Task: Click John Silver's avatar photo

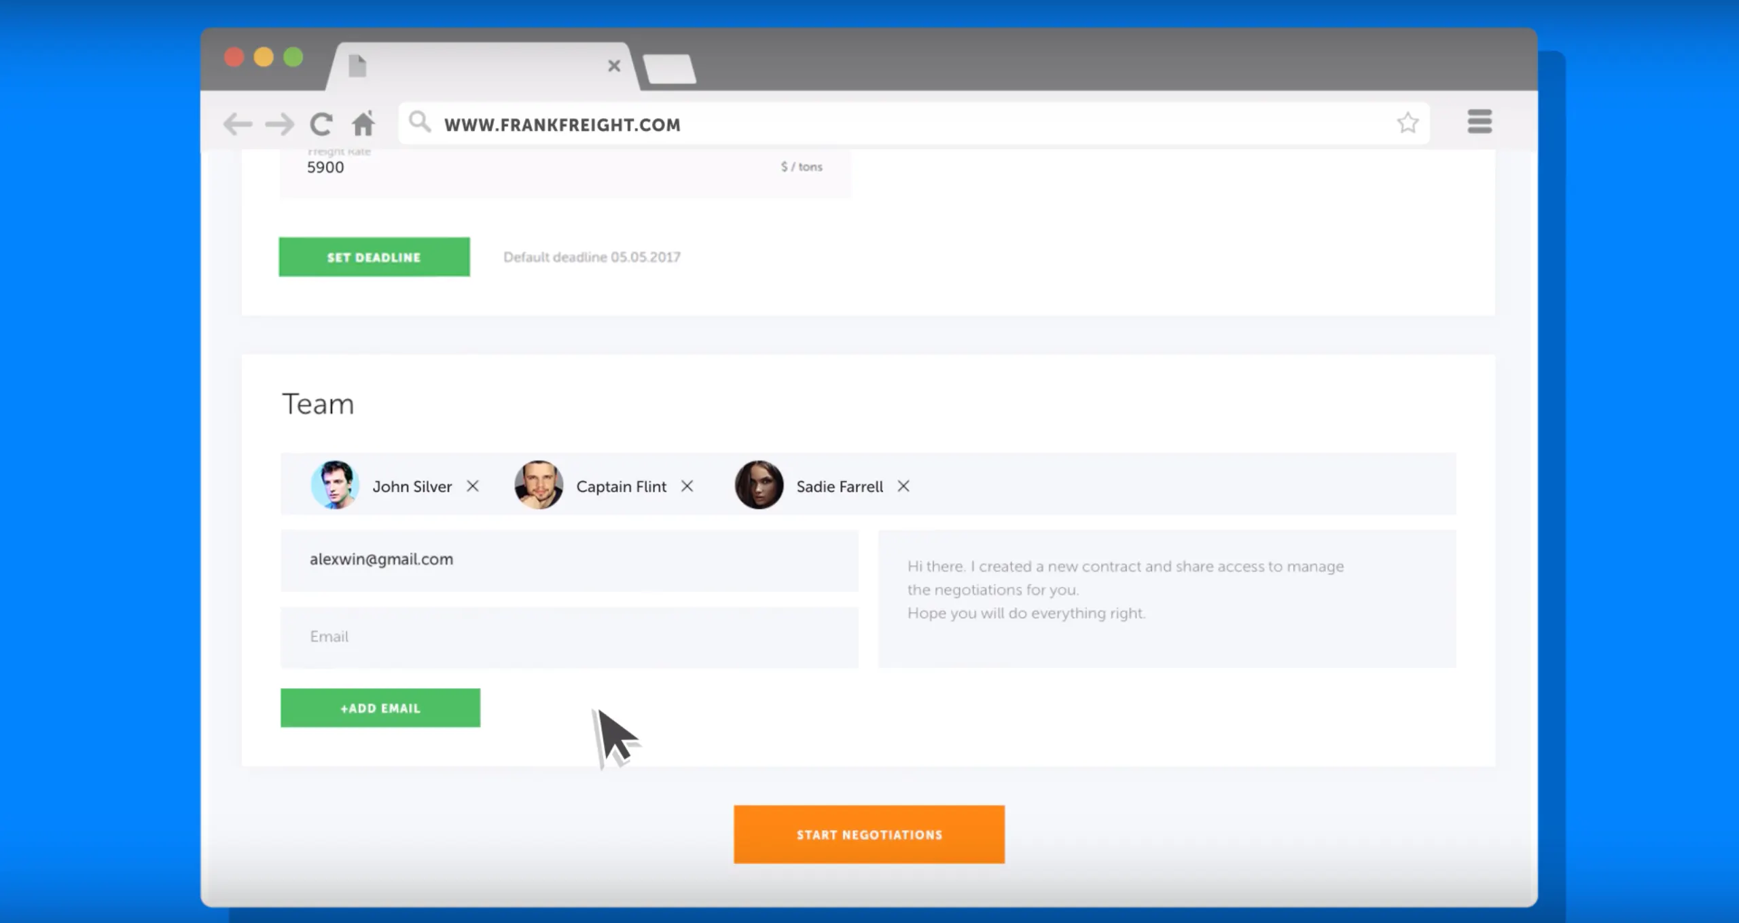Action: click(335, 485)
